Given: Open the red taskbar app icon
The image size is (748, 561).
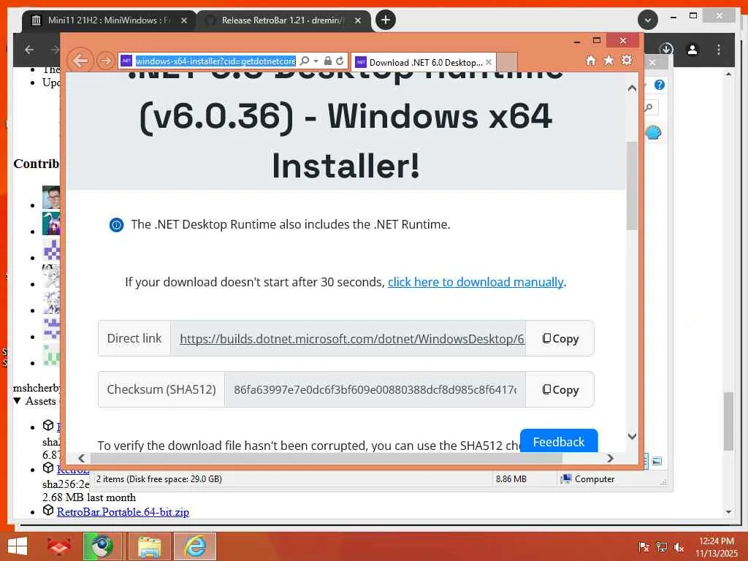Looking at the screenshot, I should (58, 546).
